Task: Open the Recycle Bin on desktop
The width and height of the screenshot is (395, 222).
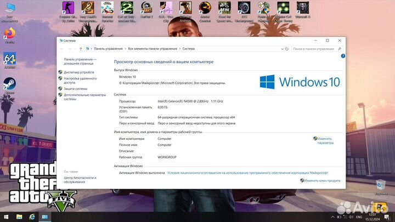Action: [x=381, y=187]
